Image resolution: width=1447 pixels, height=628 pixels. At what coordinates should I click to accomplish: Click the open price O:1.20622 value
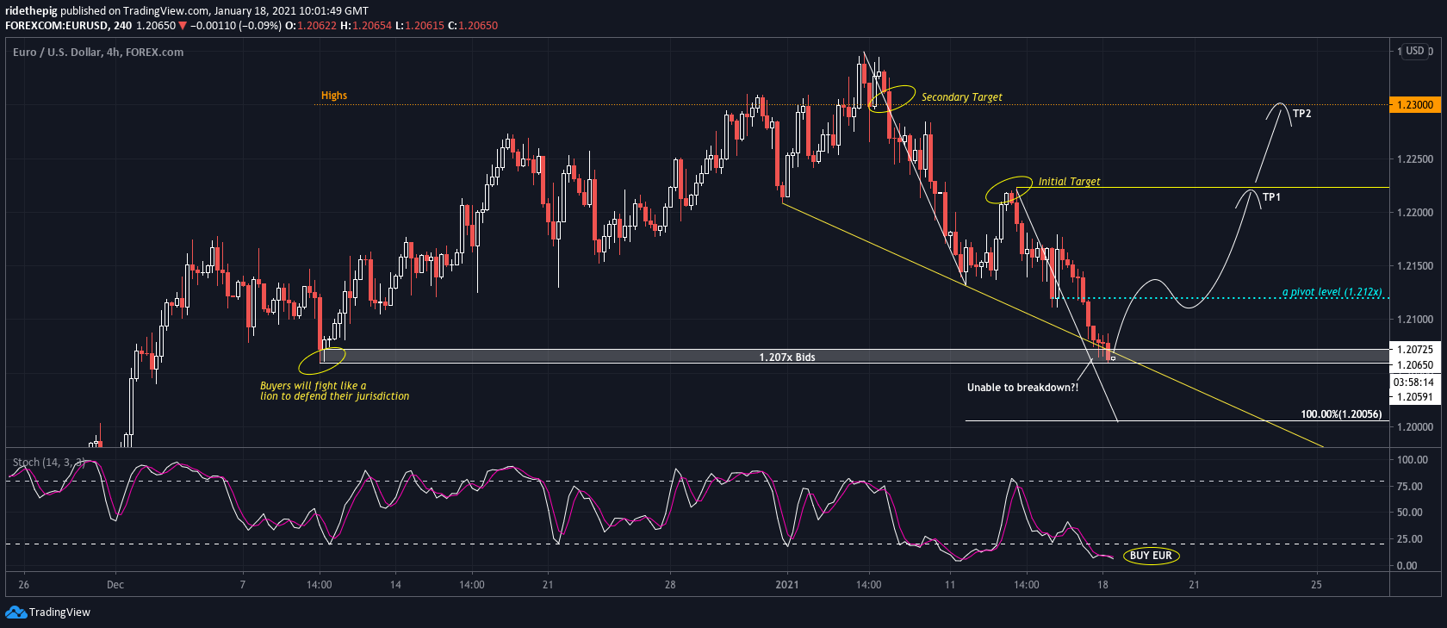pos(311,26)
